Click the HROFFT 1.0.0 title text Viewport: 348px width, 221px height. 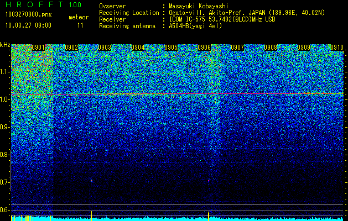(44, 4)
